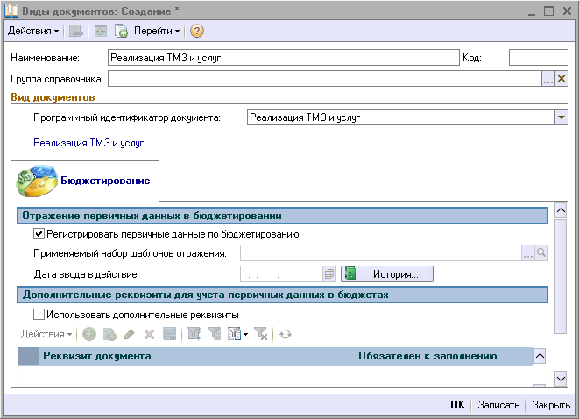Expand Программный идентификатор документа dropdown

point(561,116)
